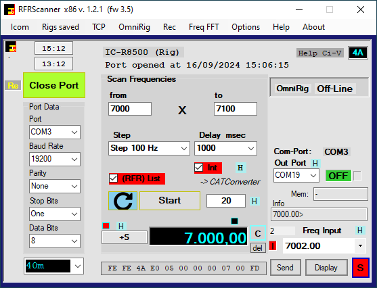Click the X between from and to
Image resolution: width=377 pixels, height=288 pixels.
[x=182, y=110]
